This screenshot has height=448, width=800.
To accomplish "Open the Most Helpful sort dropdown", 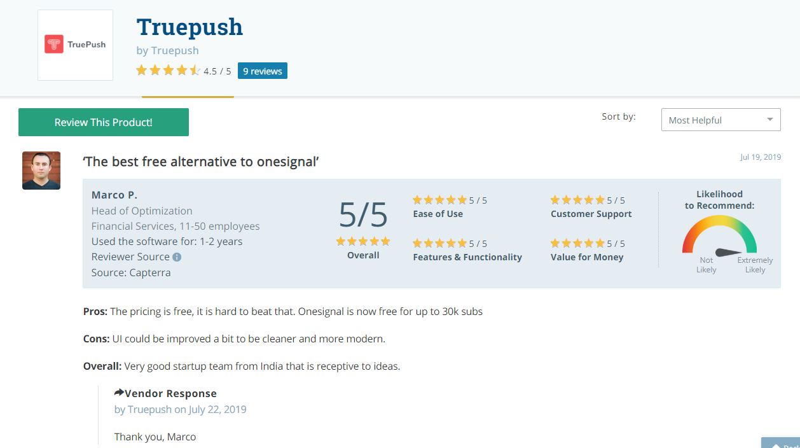I will point(721,120).
